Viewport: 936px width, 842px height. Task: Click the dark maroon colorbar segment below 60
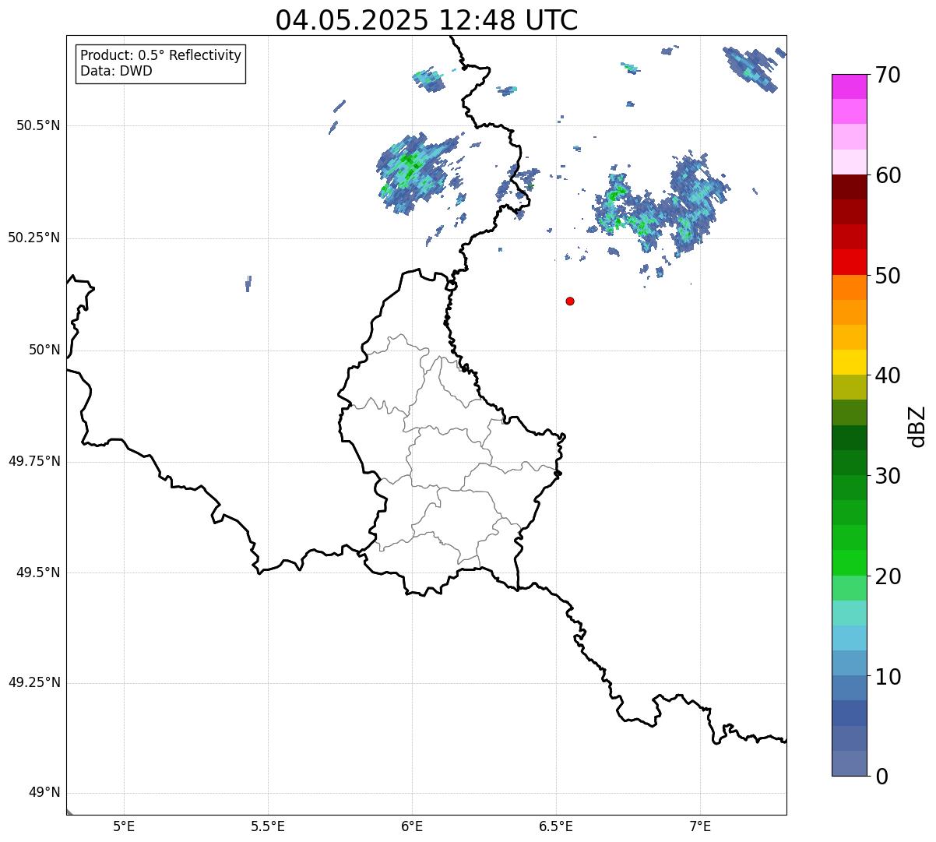[x=850, y=187]
